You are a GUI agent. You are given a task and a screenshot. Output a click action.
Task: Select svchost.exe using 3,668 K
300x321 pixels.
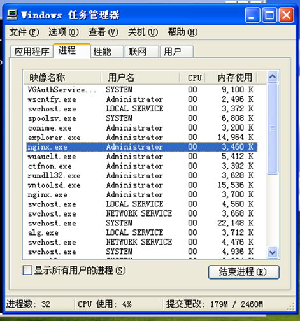(142, 213)
